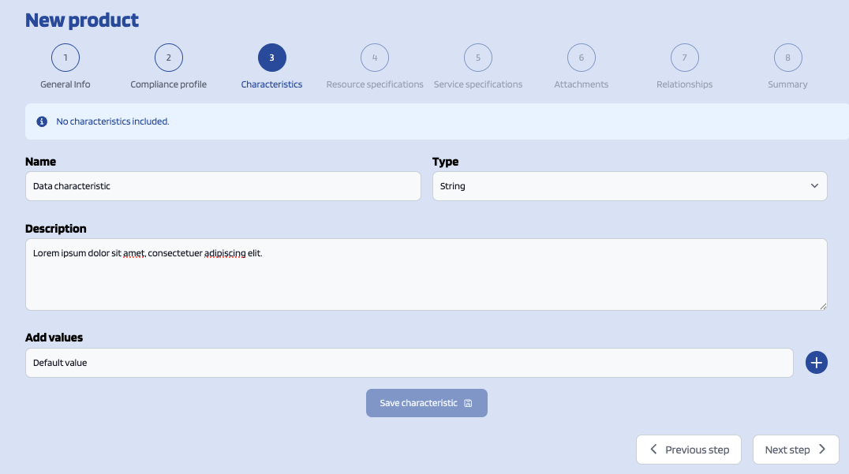Click the step 3 Characteristics circle
This screenshot has width=849, height=474.
tap(271, 58)
